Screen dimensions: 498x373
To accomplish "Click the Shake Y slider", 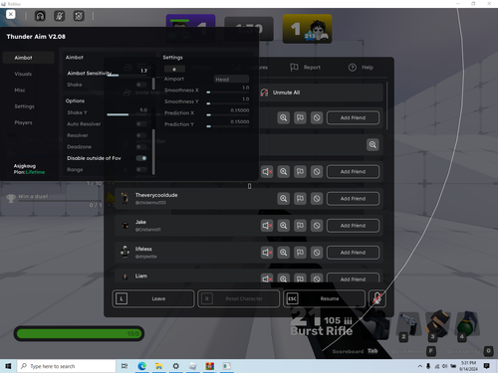I will (126, 114).
